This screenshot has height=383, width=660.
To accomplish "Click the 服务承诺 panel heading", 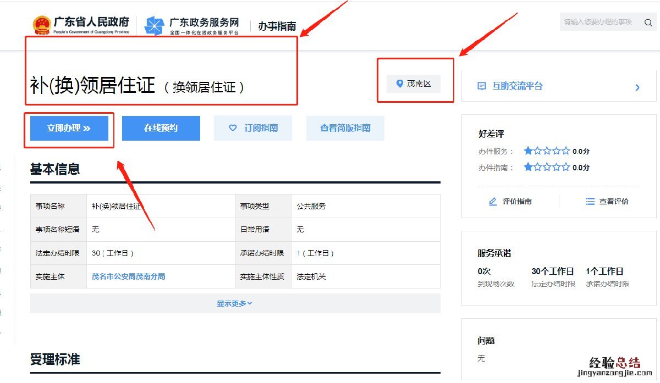I will point(494,253).
